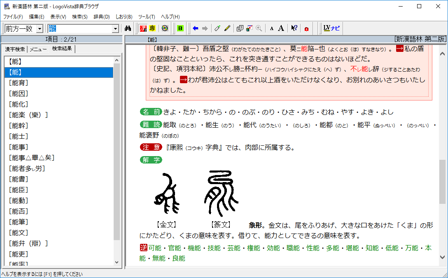
Task: Click the red 漢 dictionary icon
Action: coord(143,28)
